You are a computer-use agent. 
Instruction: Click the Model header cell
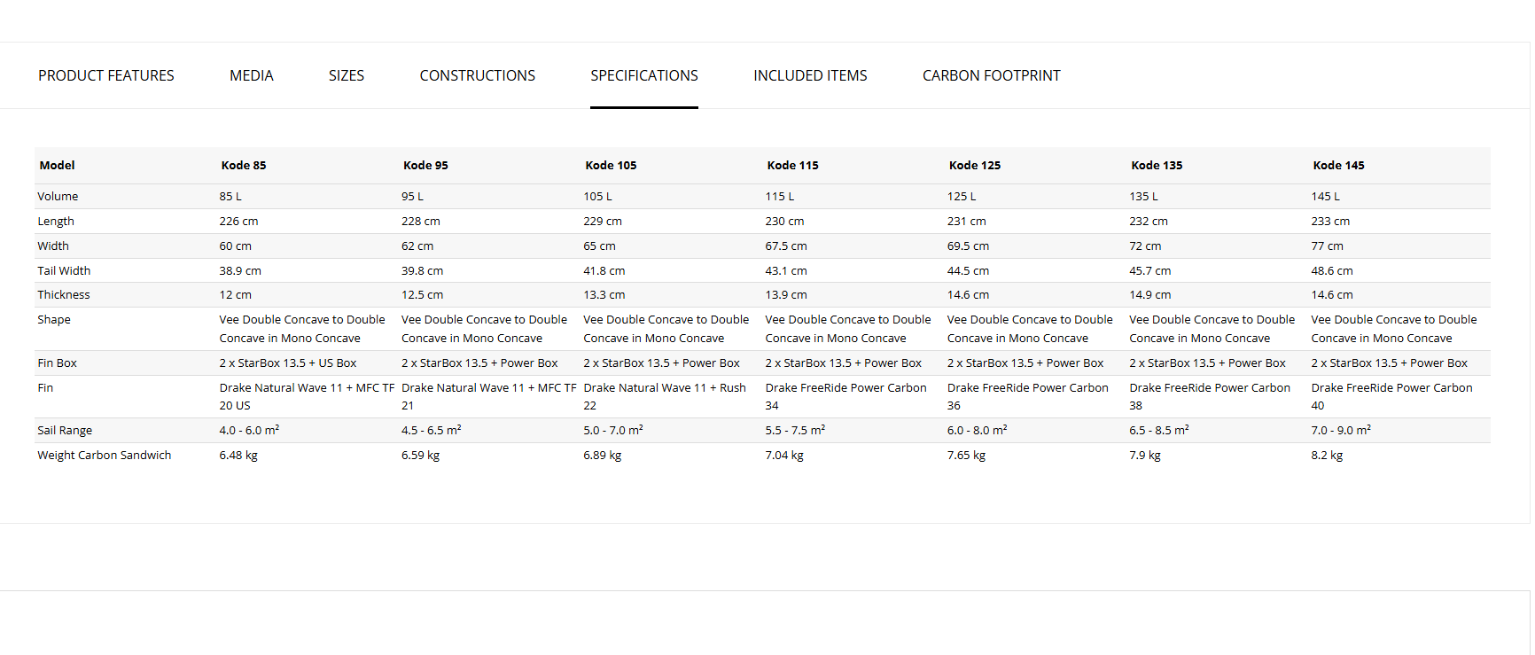click(x=57, y=165)
